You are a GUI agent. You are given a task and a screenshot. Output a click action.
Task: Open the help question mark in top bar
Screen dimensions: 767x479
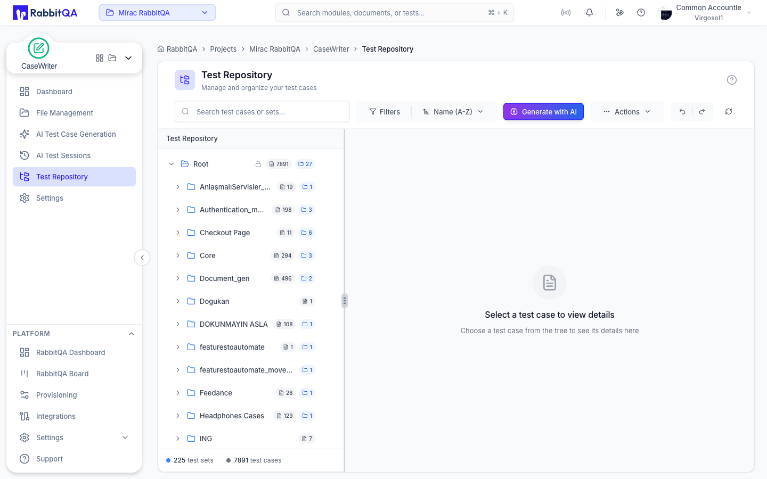[641, 13]
